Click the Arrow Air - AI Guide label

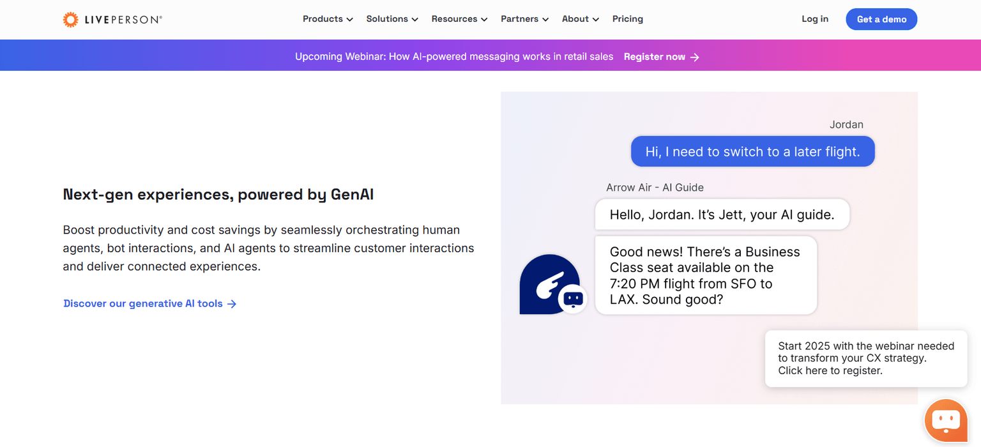click(655, 187)
